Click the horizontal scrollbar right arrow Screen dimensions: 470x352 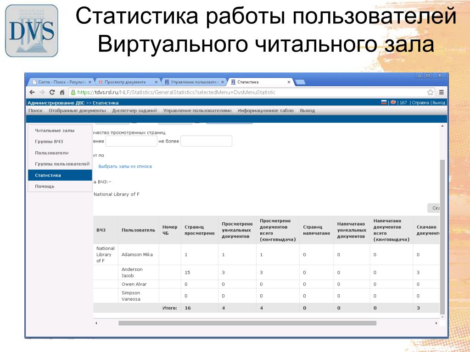click(436, 323)
